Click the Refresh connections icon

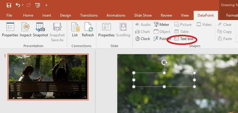(x=89, y=27)
